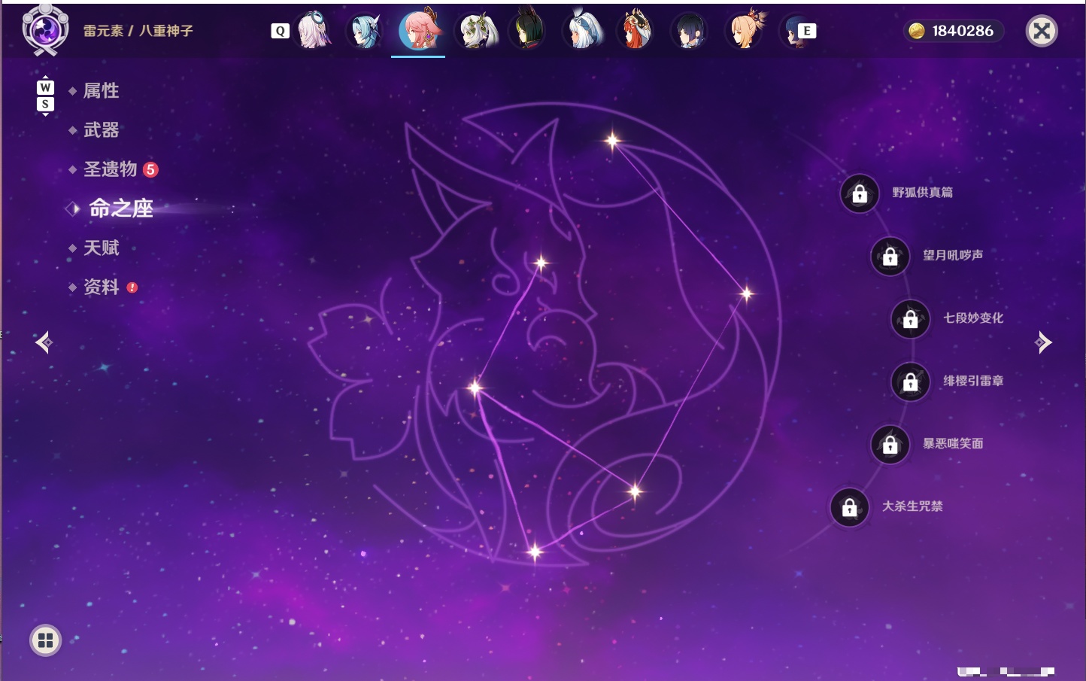This screenshot has width=1086, height=681.
Task: Choose the blue-haired character portrait
Action: click(365, 31)
